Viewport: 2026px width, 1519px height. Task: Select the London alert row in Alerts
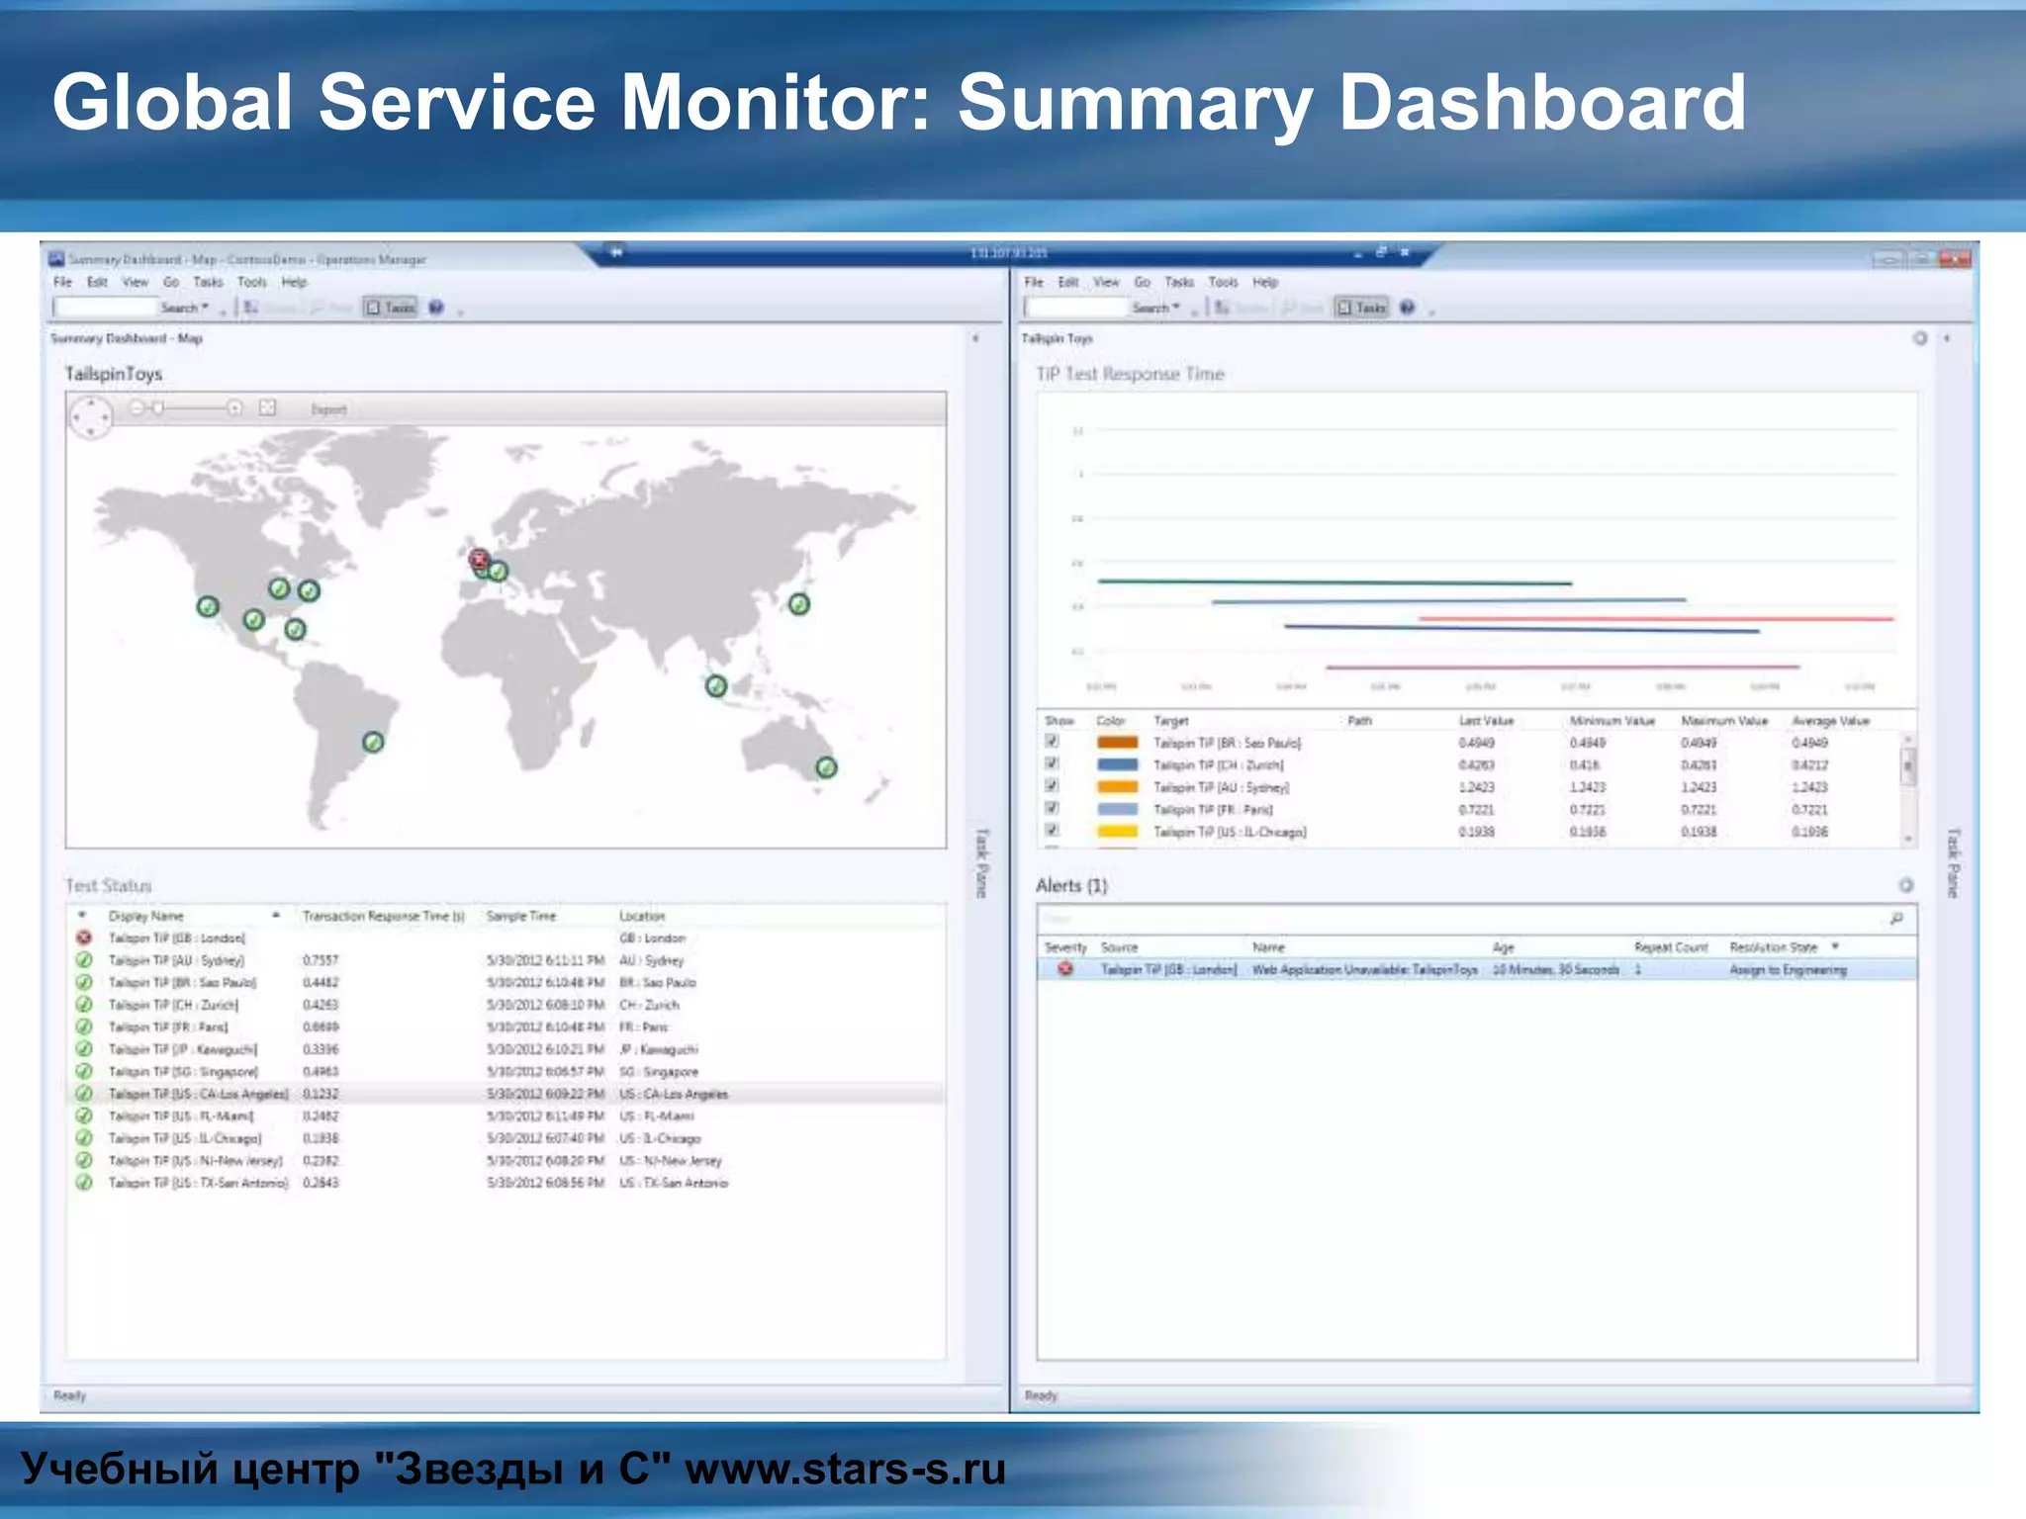[x=1476, y=969]
